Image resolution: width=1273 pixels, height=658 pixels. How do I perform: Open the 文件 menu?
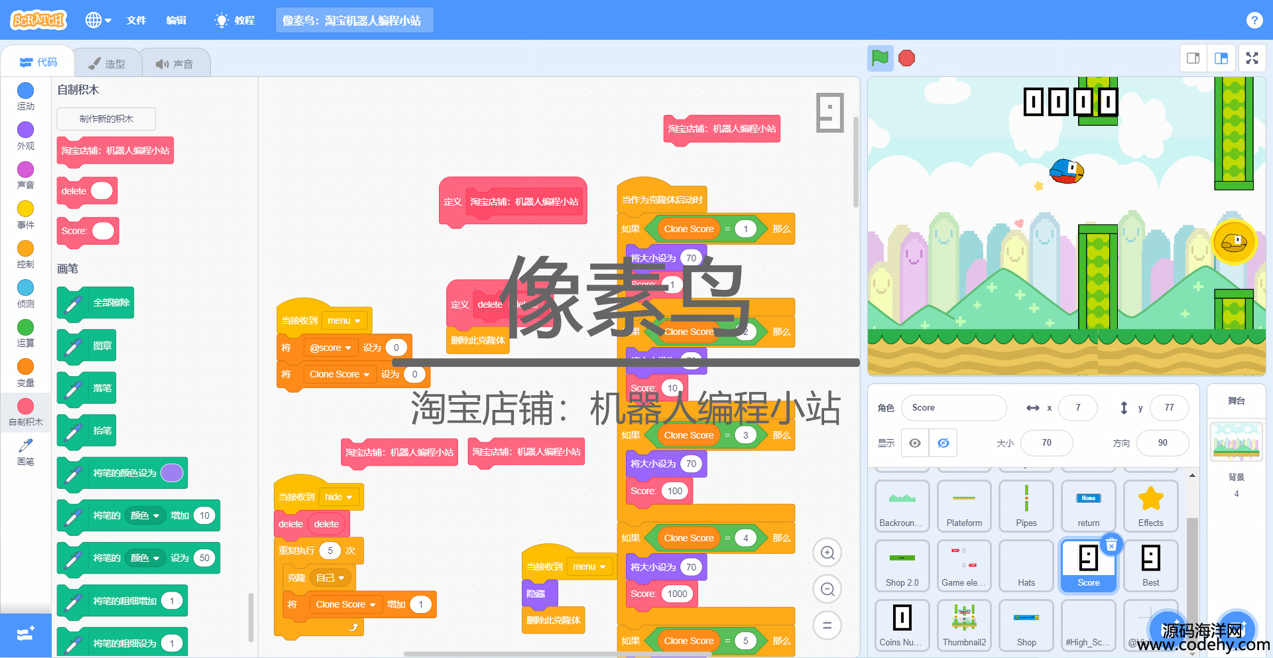136,20
